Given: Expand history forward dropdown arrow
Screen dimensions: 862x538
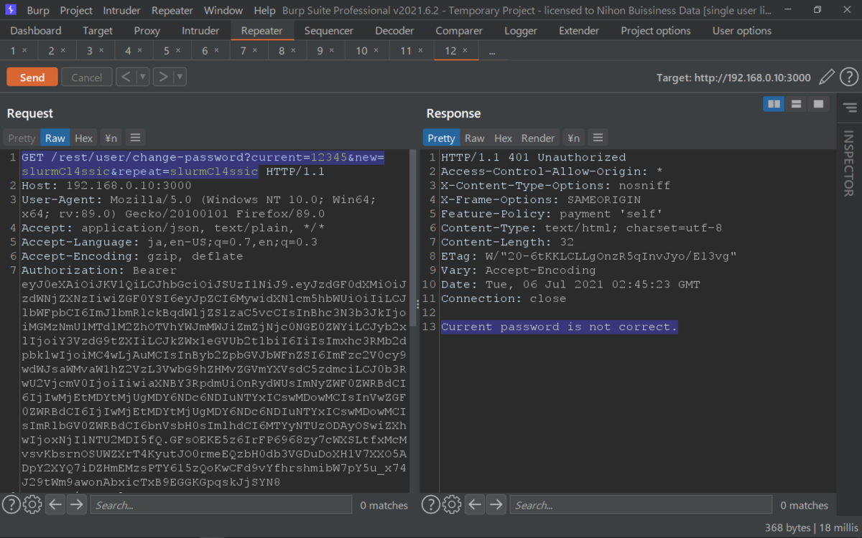Looking at the screenshot, I should (x=180, y=77).
